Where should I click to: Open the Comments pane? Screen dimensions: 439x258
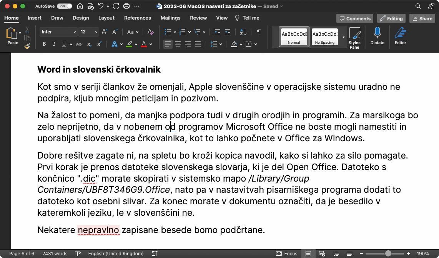tap(355, 18)
